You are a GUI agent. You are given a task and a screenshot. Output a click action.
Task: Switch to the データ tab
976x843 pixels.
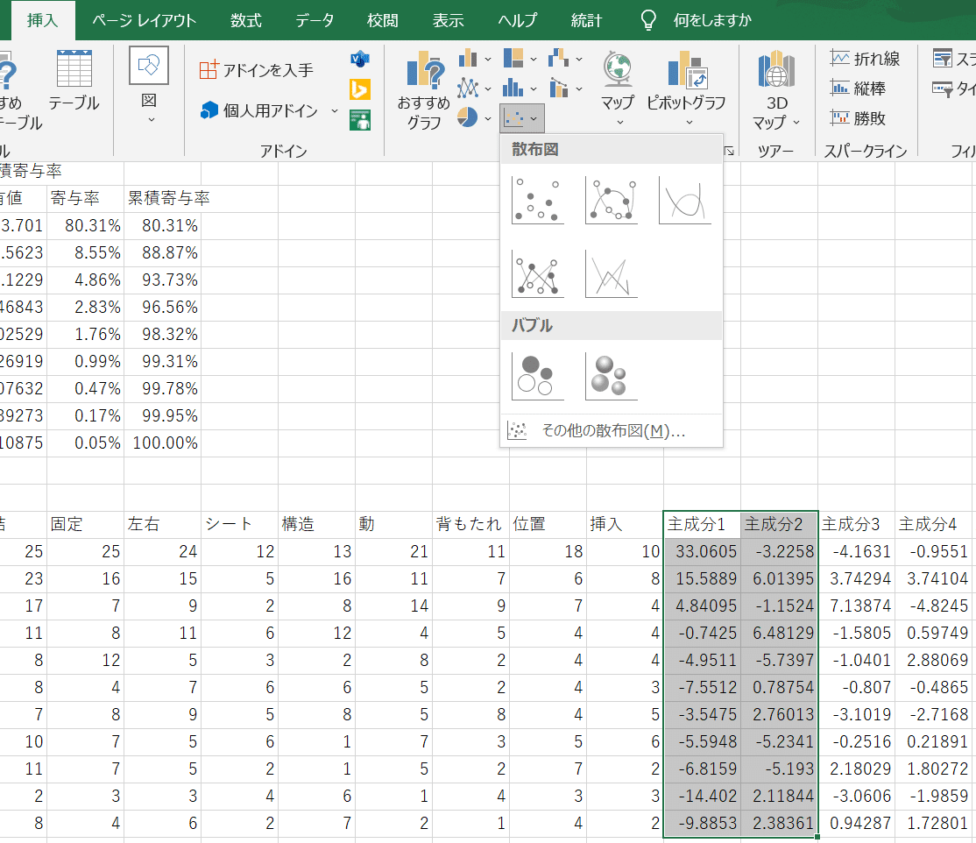pos(315,20)
